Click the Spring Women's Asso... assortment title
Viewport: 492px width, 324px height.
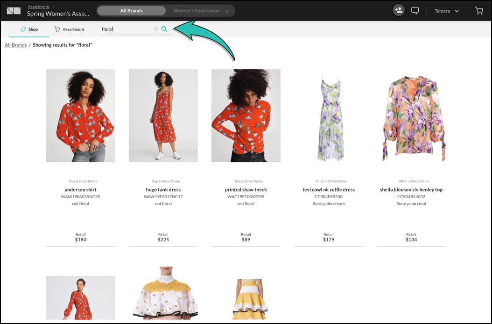(58, 14)
